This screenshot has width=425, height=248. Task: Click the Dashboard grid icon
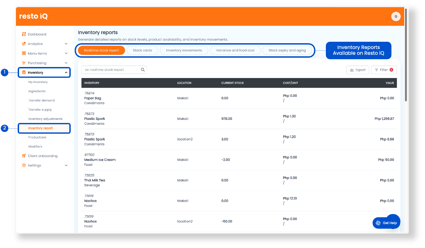(x=24, y=34)
